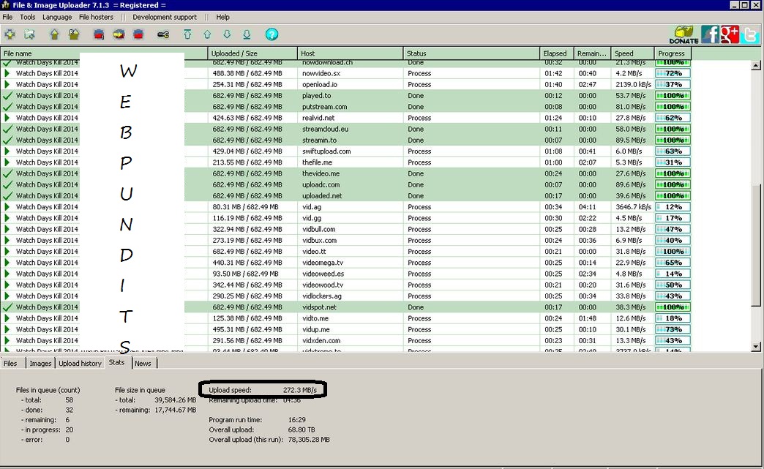Click the play triangle on nowvideo.sx row

[7, 73]
